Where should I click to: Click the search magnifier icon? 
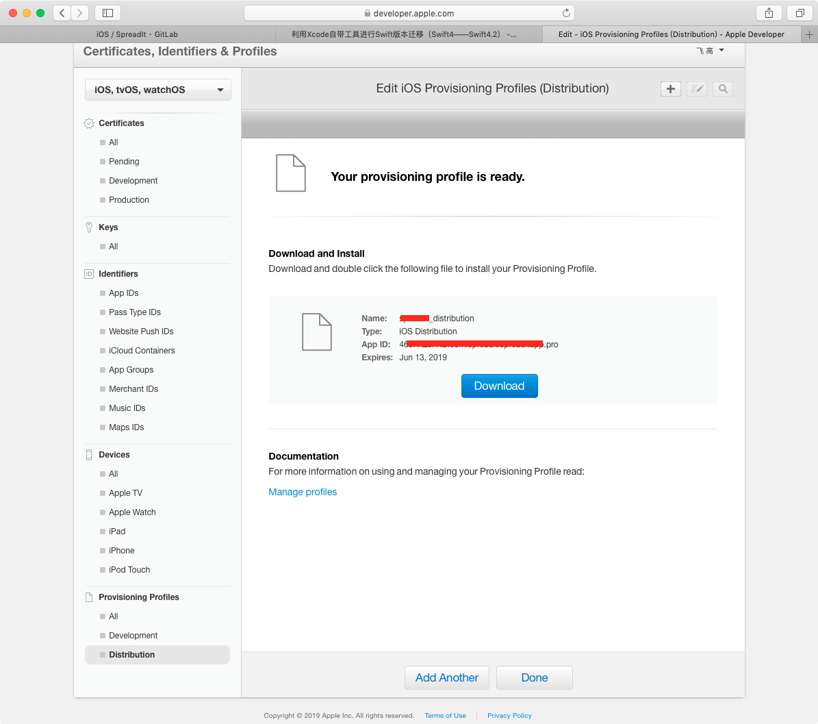(722, 89)
